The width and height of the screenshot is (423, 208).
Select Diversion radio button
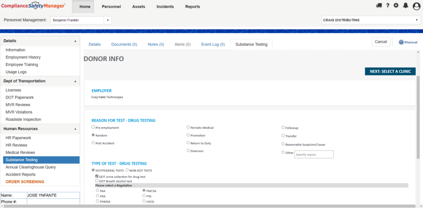(188, 150)
